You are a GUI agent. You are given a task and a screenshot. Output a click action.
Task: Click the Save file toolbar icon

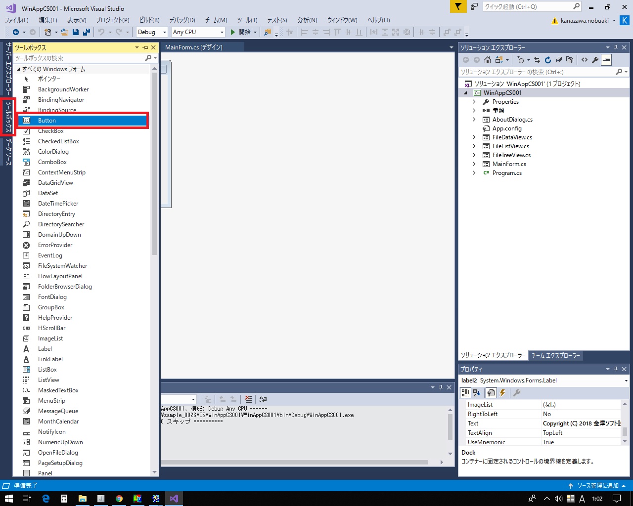[76, 32]
